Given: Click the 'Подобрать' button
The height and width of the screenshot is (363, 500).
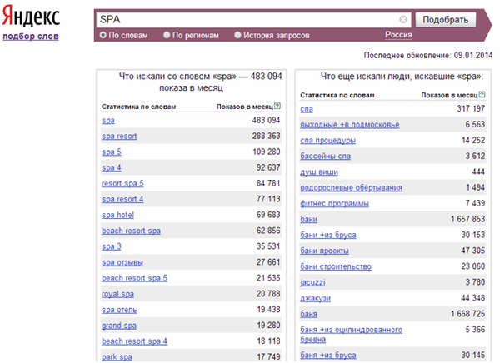Looking at the screenshot, I should 446,20.
